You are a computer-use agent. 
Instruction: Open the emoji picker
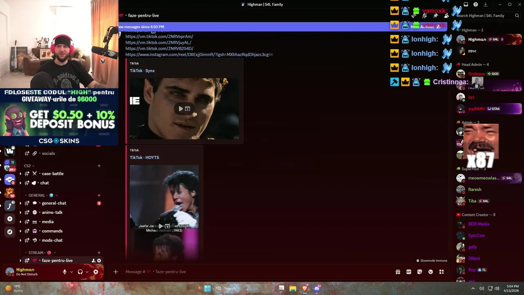[431, 272]
